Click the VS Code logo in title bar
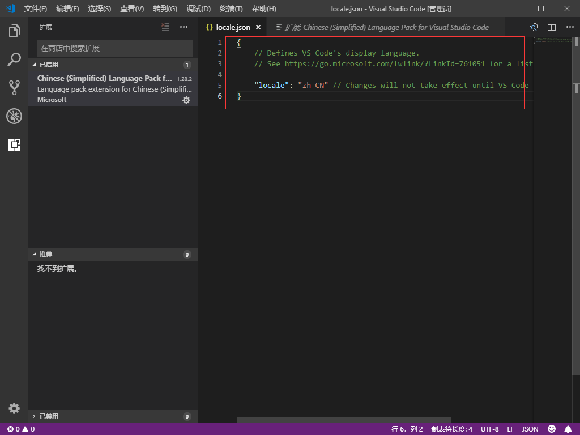Image resolution: width=580 pixels, height=435 pixels. coord(11,8)
